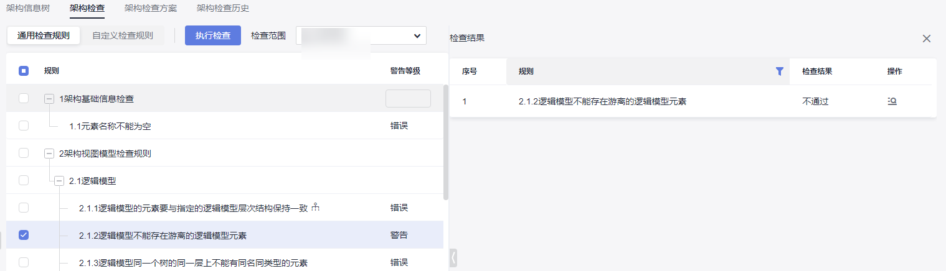Open details icon in 操作 column
The height and width of the screenshot is (271, 946).
(x=892, y=101)
